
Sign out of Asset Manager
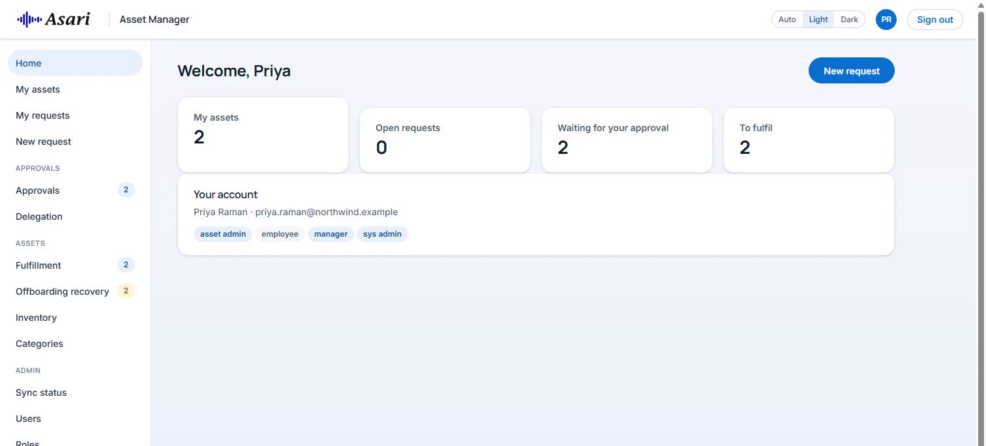[935, 20]
